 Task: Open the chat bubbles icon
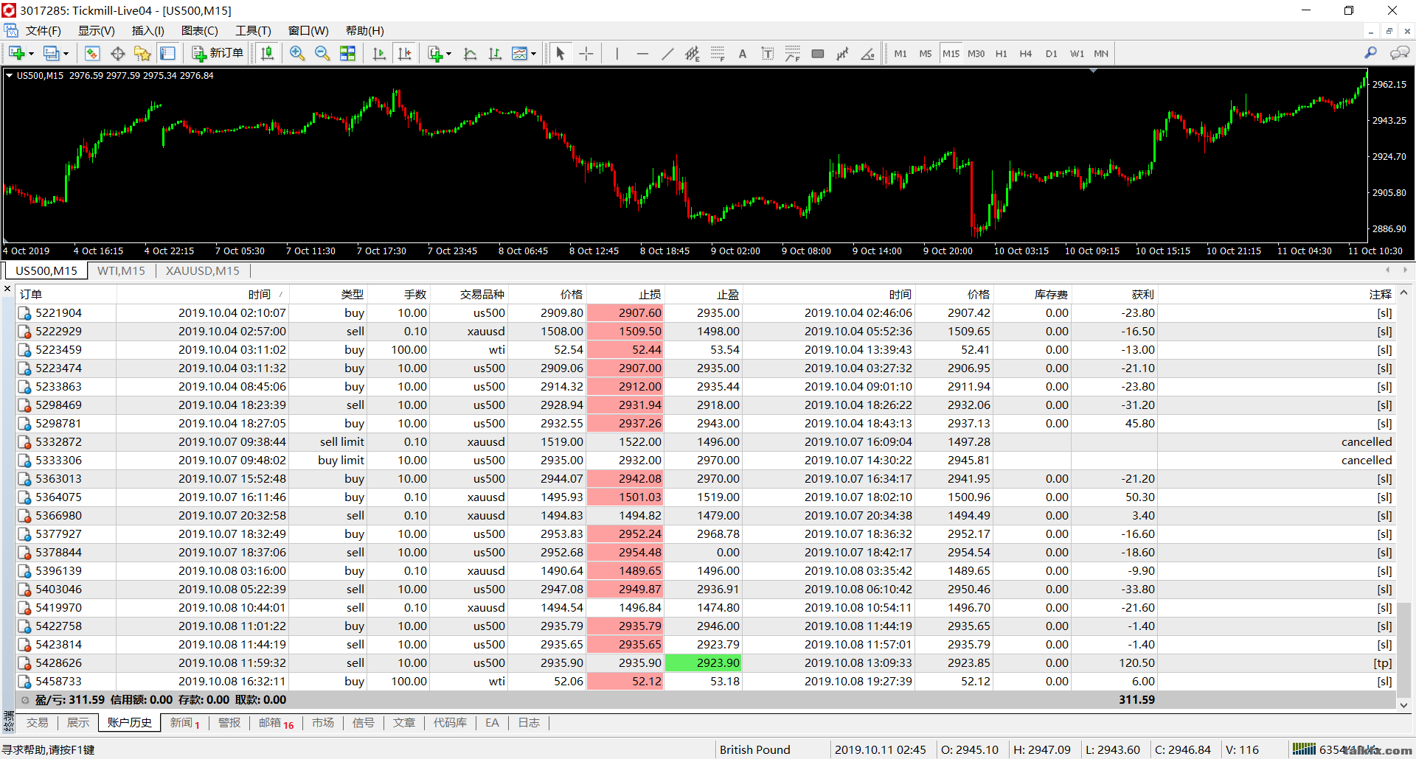point(1399,53)
